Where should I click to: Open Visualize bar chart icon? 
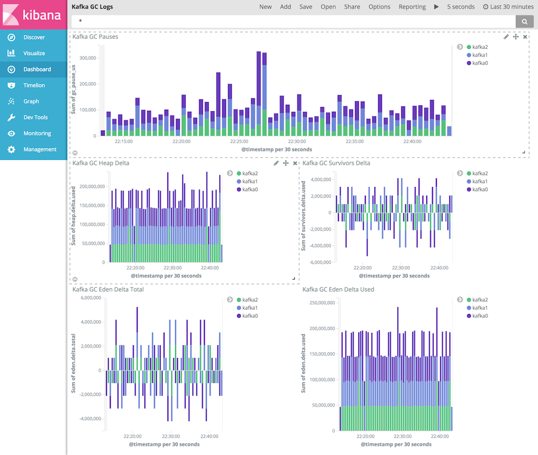click(x=11, y=53)
